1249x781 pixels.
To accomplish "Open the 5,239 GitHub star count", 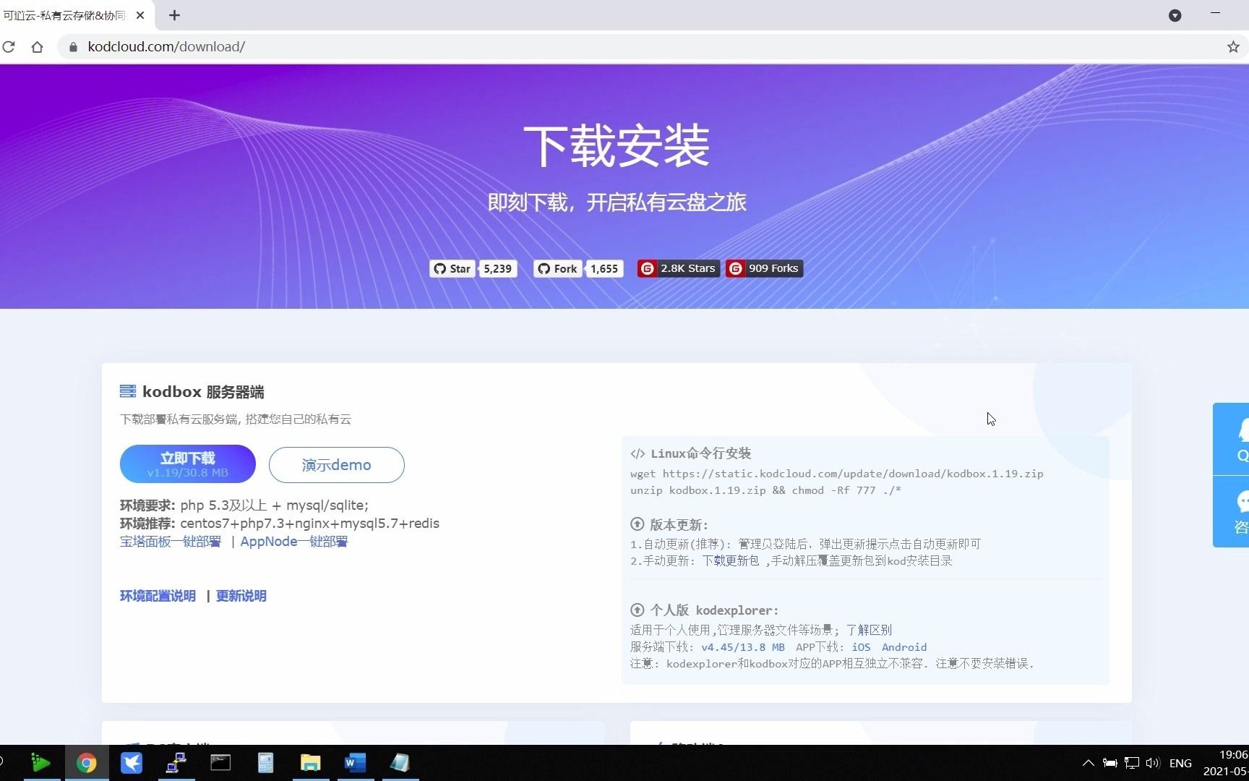I will pyautogui.click(x=497, y=268).
